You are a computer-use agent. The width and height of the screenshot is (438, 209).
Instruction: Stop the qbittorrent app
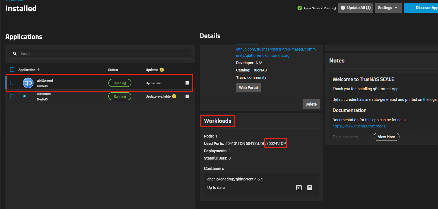coord(187,83)
